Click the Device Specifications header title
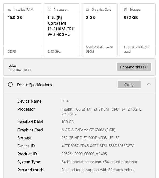 [35, 85]
